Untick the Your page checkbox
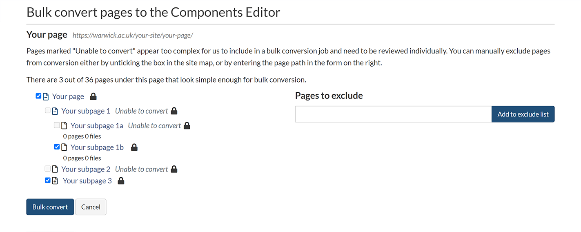The width and height of the screenshot is (581, 232). tap(38, 96)
